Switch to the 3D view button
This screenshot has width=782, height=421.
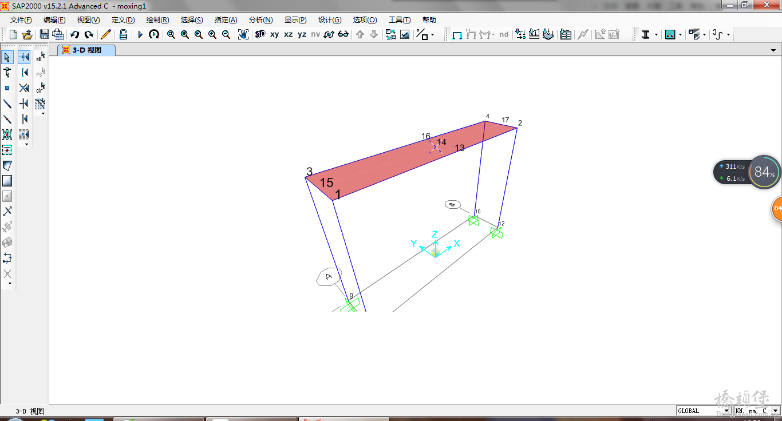pos(260,34)
